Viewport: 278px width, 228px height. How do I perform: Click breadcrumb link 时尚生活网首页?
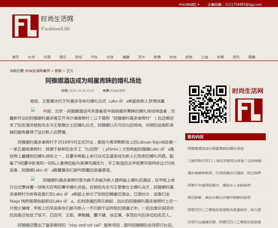point(37,71)
